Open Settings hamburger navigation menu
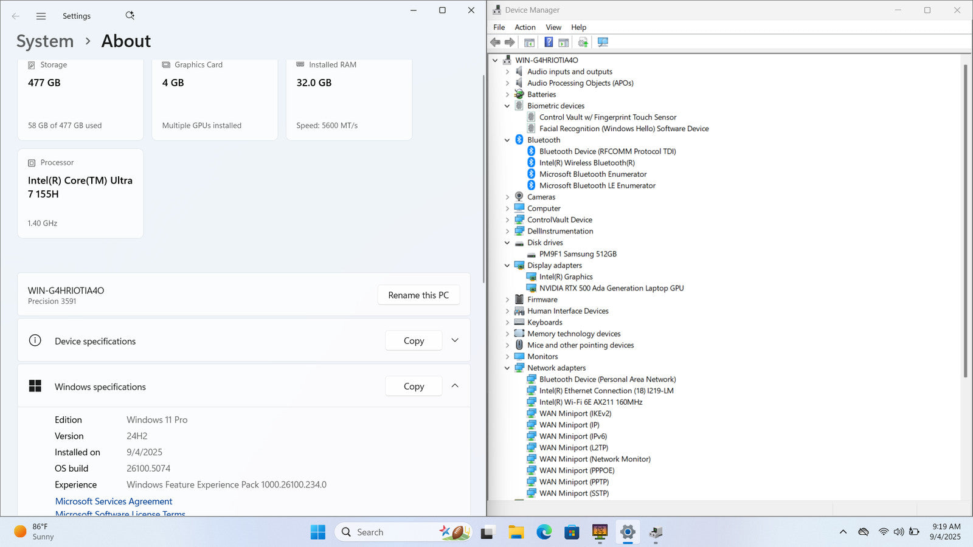The height and width of the screenshot is (547, 973). (41, 16)
